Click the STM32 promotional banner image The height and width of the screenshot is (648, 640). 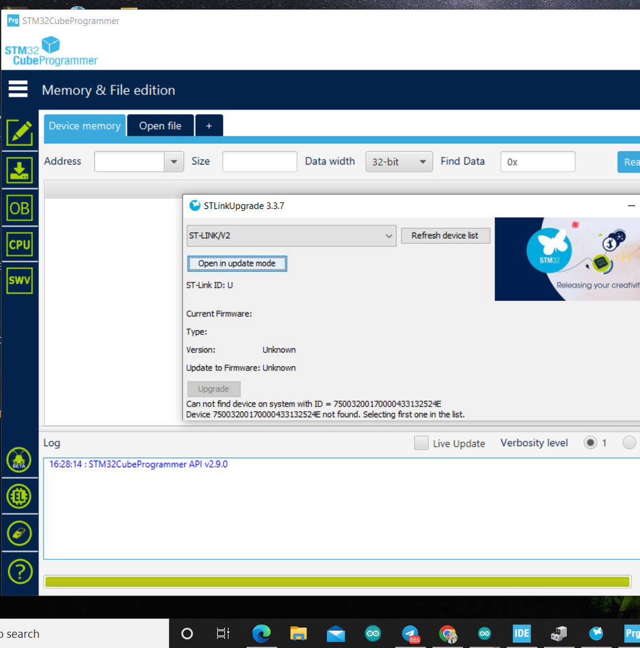(x=567, y=259)
